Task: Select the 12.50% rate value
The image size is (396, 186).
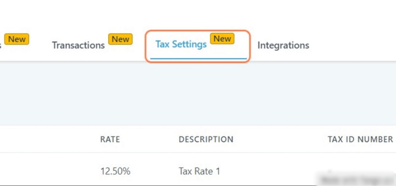Action: (115, 171)
